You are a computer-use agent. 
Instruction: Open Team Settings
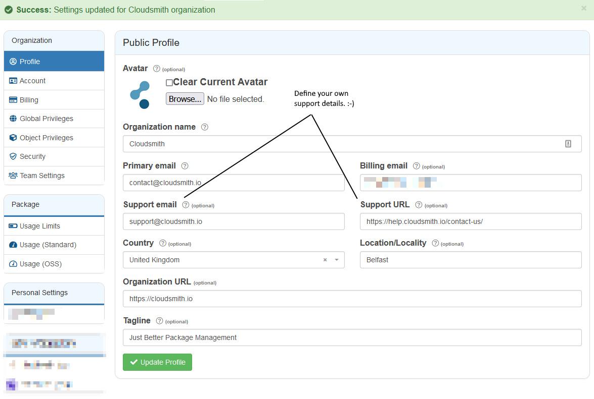pyautogui.click(x=54, y=176)
